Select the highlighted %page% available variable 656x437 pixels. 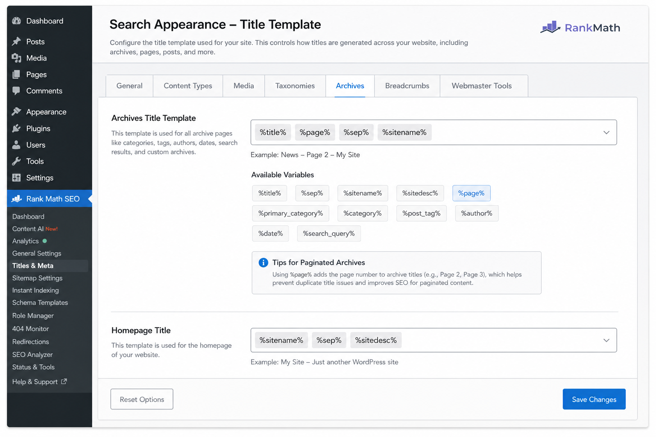(471, 193)
